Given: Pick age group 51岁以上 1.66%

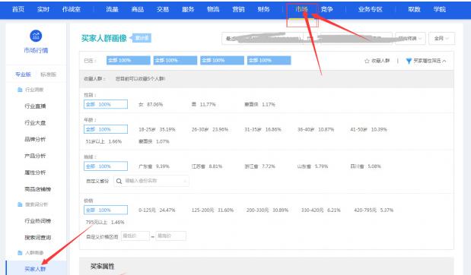Looking at the screenshot, I should pyautogui.click(x=103, y=141).
